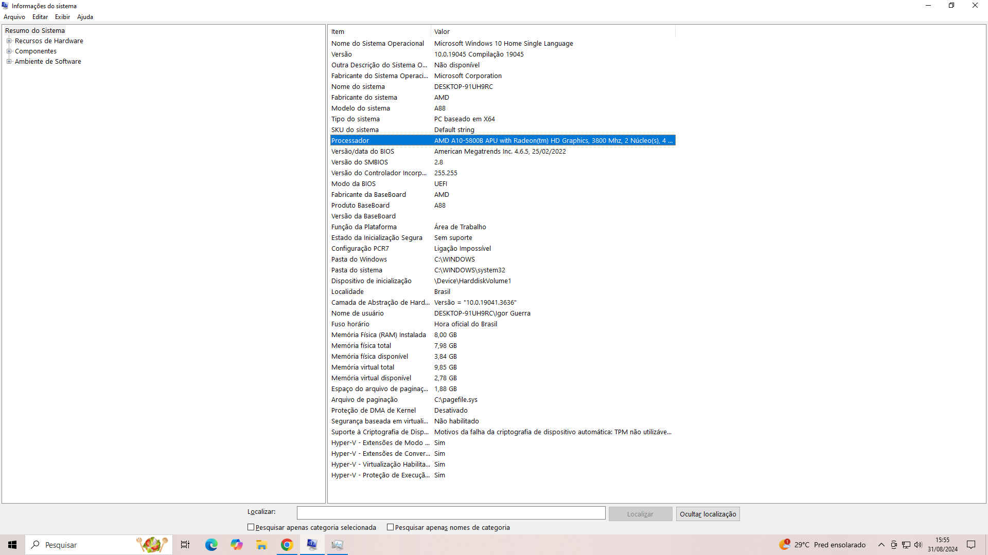Select Dispositivo de inicialização row

pos(502,281)
